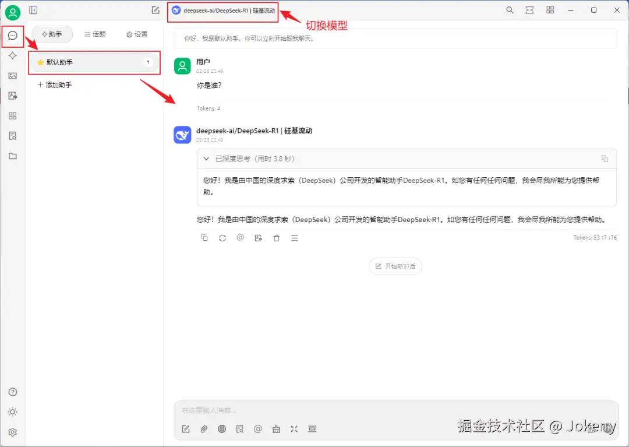
Task: Open mini apps grid icon in title bar
Action: tap(550, 10)
